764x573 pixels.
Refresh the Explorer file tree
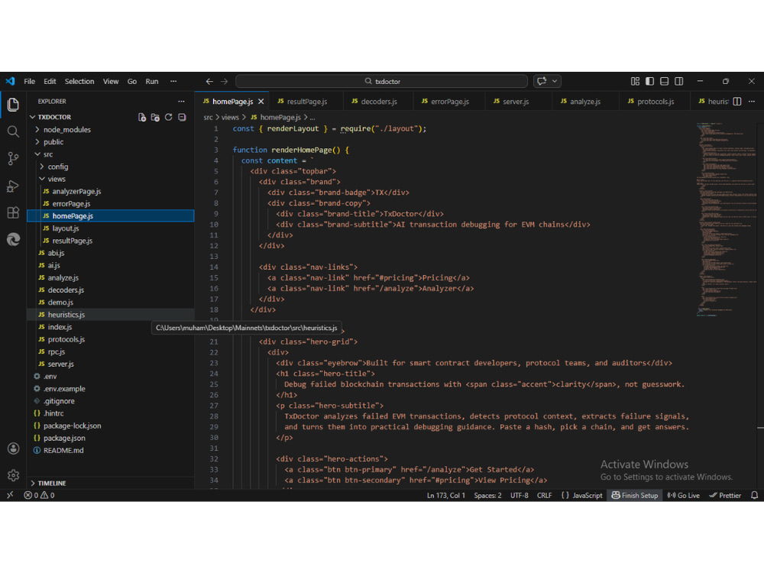(169, 118)
